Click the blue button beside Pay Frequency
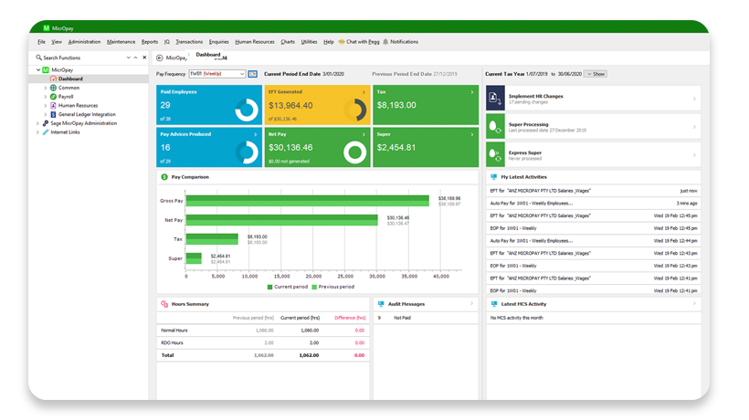The width and height of the screenshot is (749, 420). (x=252, y=74)
